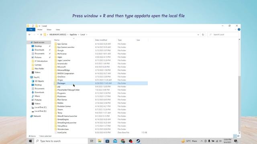This screenshot has height=144, width=257.
Task: Show hidden system tray icons
Action: coord(202,141)
